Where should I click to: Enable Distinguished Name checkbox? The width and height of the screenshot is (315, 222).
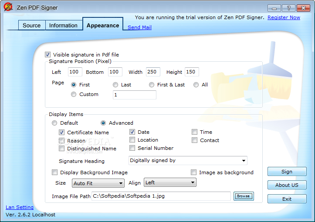pyautogui.click(x=61, y=148)
